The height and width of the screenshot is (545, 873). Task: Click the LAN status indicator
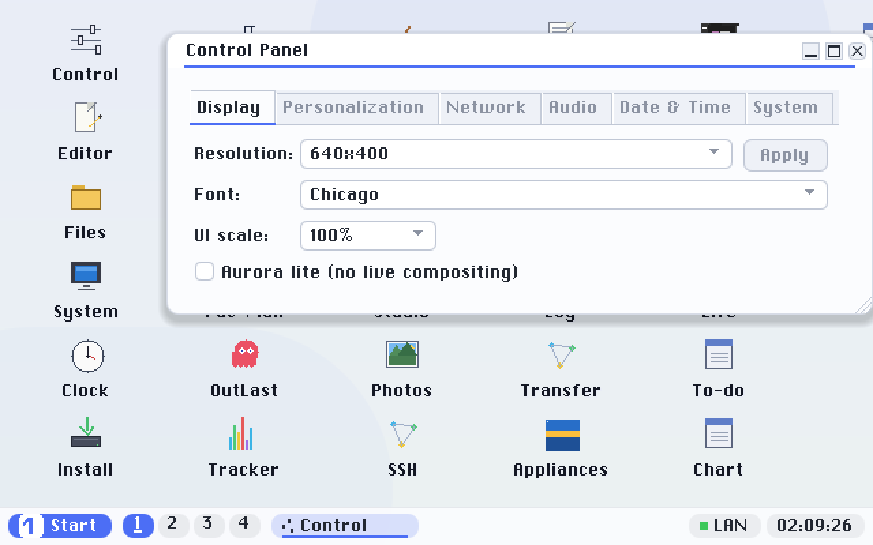(x=724, y=526)
